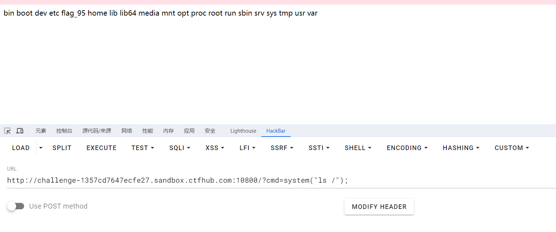The height and width of the screenshot is (232, 556).
Task: Open the SSRF payload menu
Action: tap(282, 148)
